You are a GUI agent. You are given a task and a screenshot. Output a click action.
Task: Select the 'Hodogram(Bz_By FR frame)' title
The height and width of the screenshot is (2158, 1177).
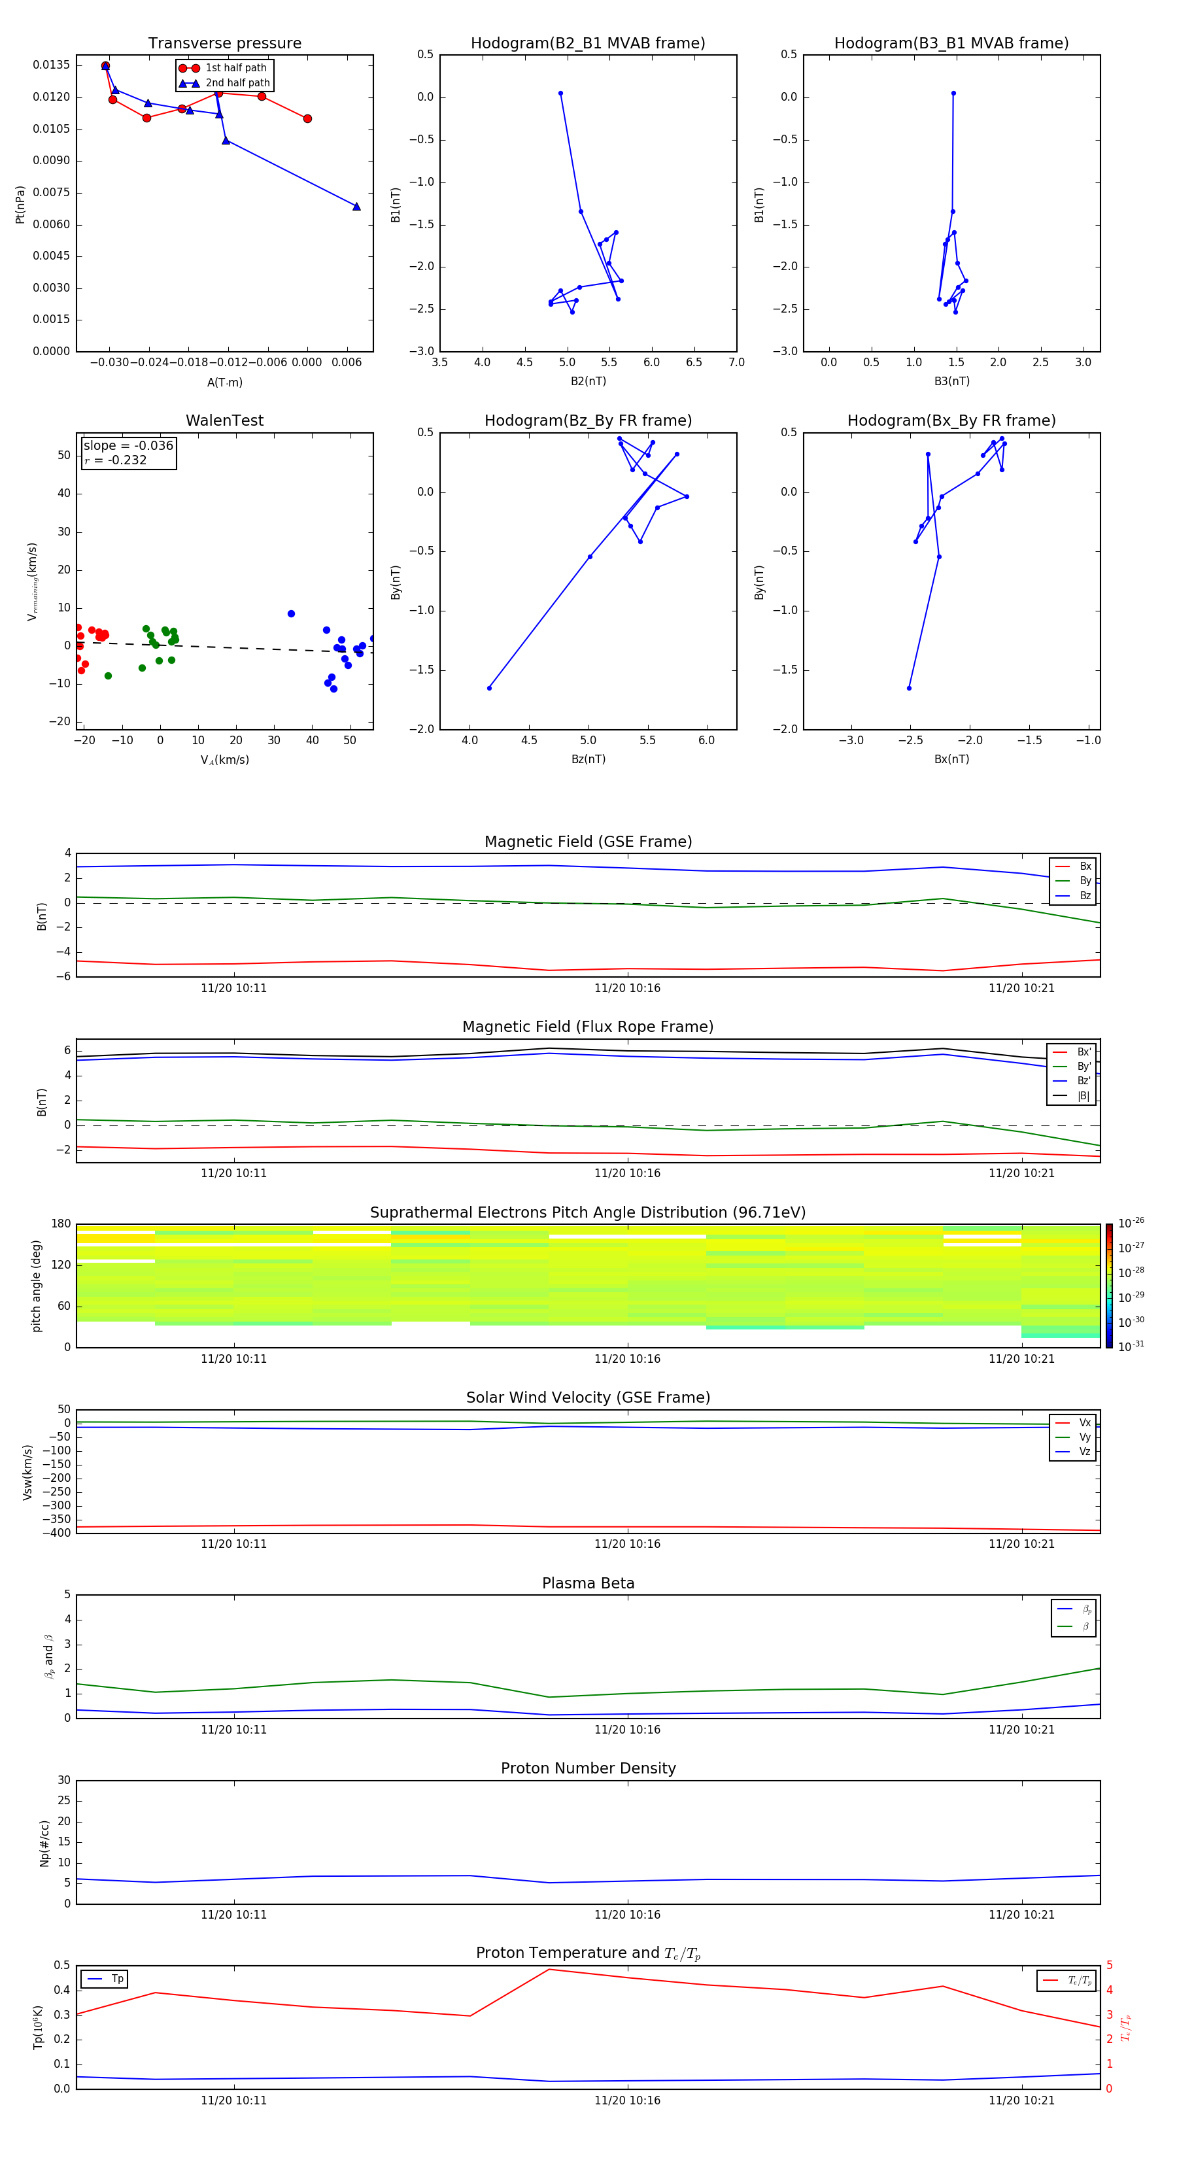pyautogui.click(x=588, y=420)
